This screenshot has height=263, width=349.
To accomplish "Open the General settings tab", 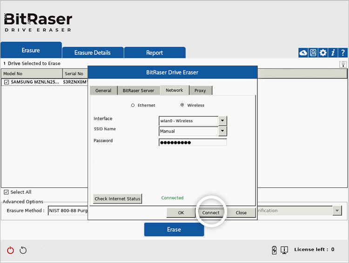I will [103, 91].
